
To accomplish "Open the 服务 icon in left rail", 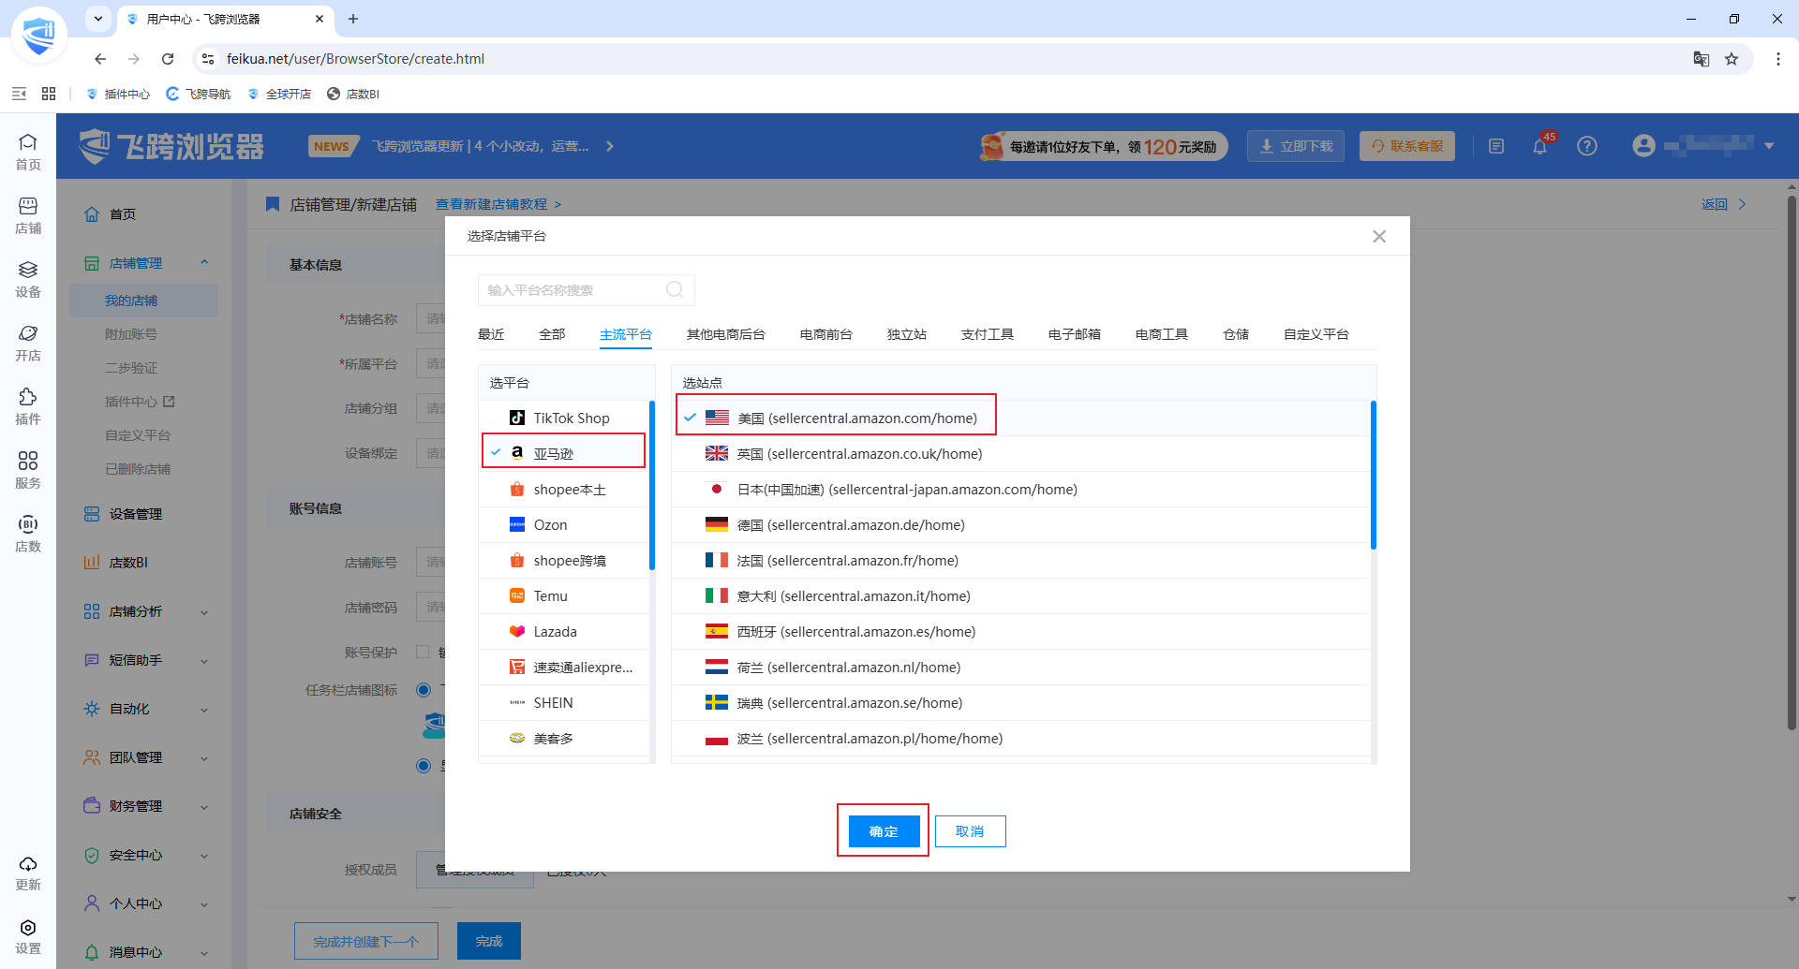I will coord(28,470).
